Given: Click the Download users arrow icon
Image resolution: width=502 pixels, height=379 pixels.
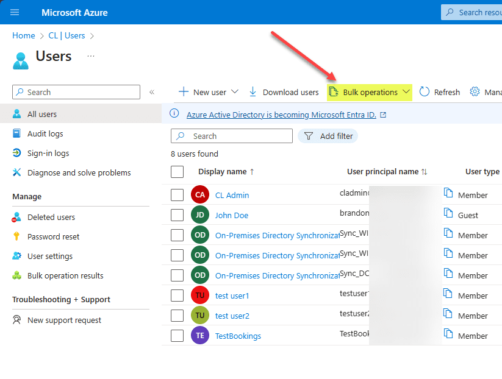Looking at the screenshot, I should coord(253,92).
